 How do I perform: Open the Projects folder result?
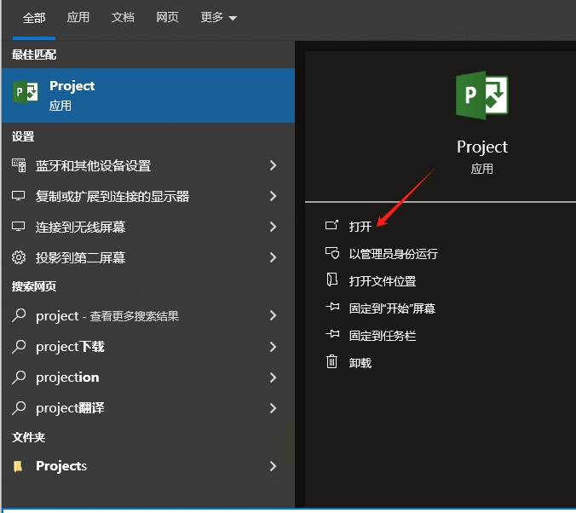point(148,466)
